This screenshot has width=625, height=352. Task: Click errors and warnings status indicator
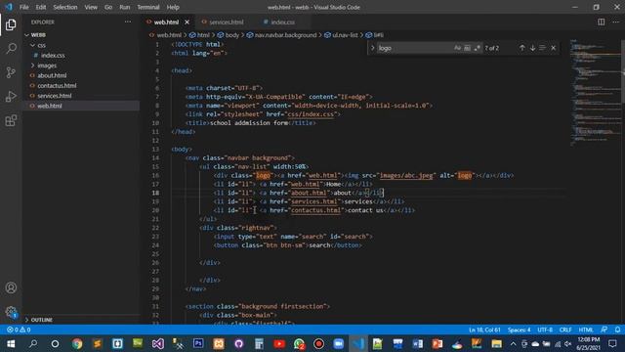tap(19, 330)
